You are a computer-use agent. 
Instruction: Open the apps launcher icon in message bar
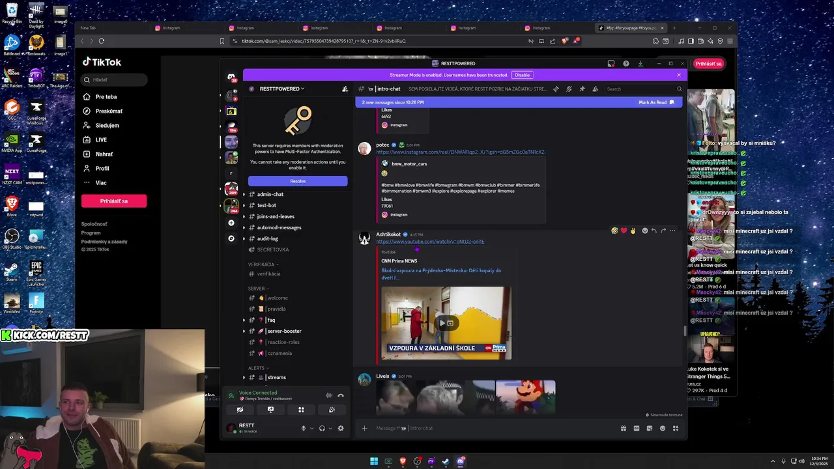[676, 428]
